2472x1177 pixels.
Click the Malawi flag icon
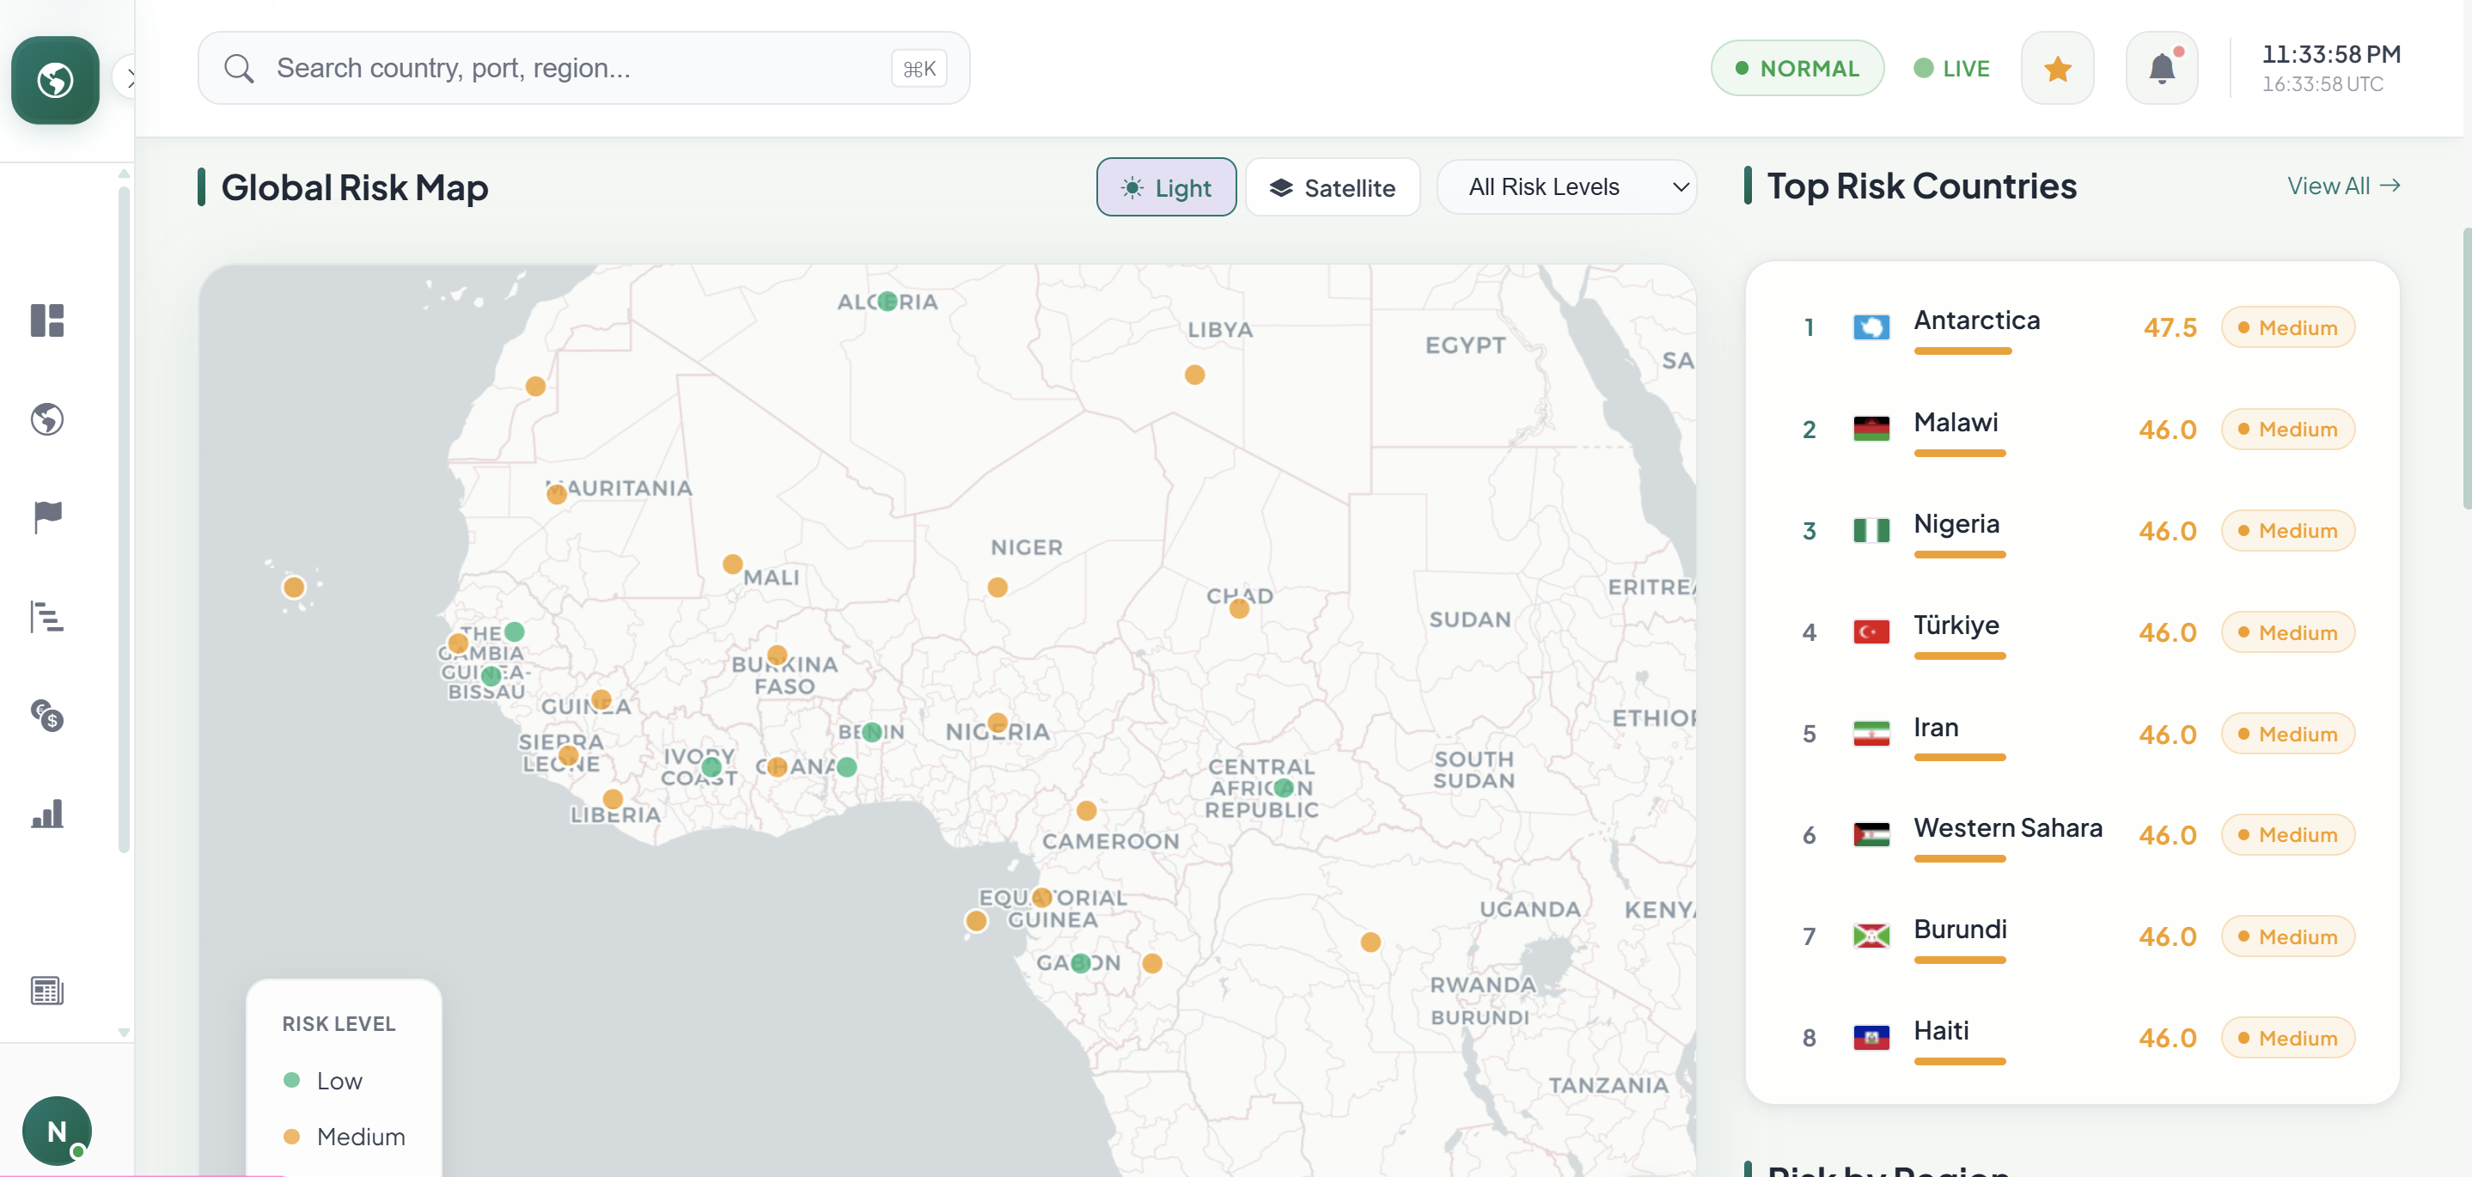pos(1871,429)
